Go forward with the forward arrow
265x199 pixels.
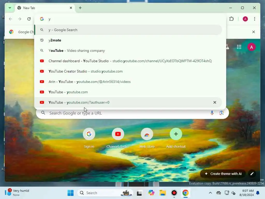coord(20,19)
